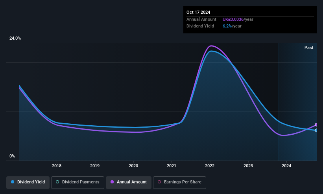
Task: Click the 24.0% y-axis label
Action: click(x=15, y=38)
